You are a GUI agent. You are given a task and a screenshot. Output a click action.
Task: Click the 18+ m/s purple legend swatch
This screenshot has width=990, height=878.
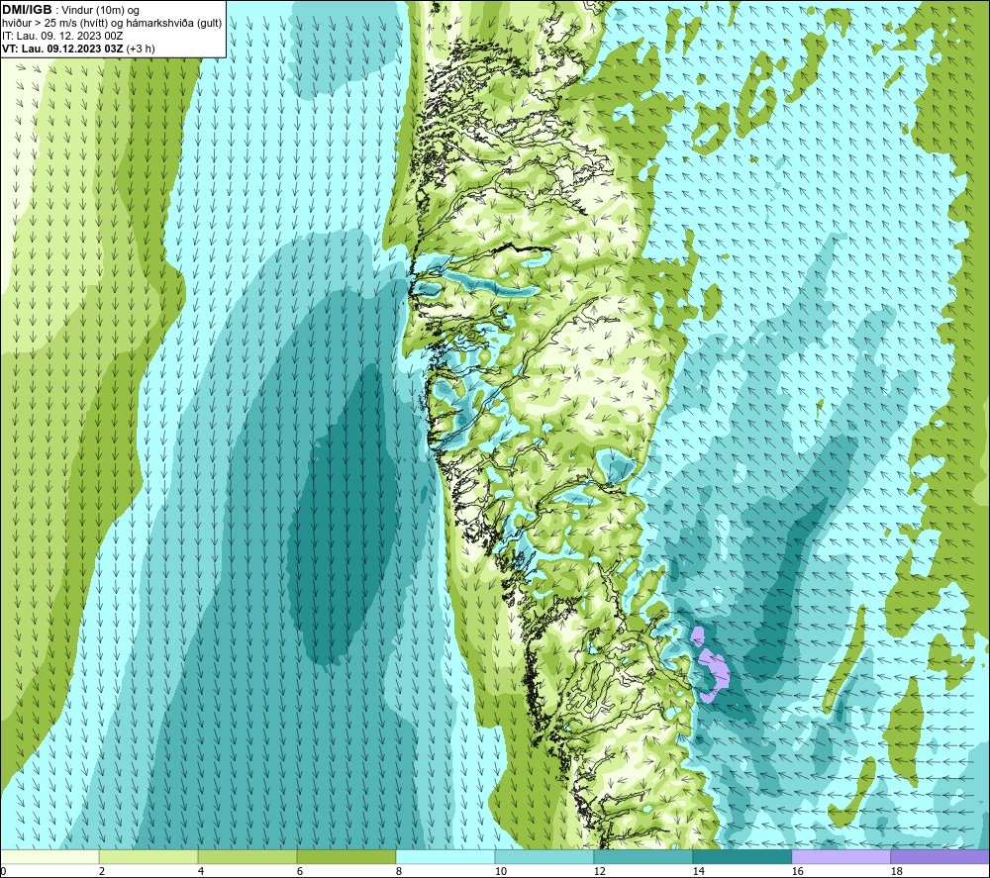coord(940,856)
